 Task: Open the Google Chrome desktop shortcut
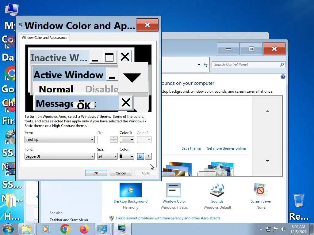[x=10, y=73]
